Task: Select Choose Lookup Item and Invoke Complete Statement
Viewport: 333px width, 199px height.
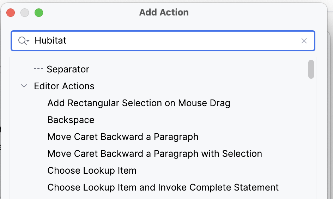Action: click(x=163, y=187)
